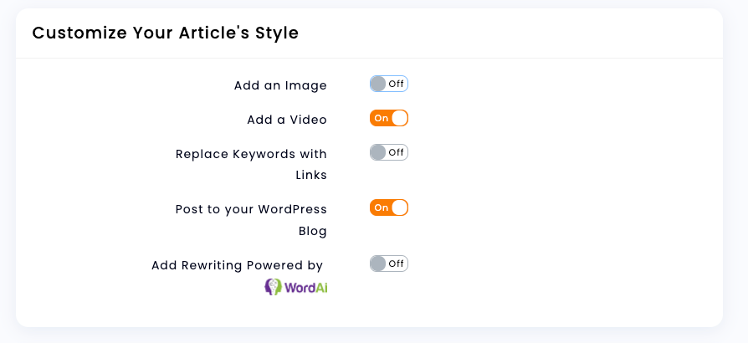
Task: Turn on the WordAI rewriting toggle
Action: [389, 264]
